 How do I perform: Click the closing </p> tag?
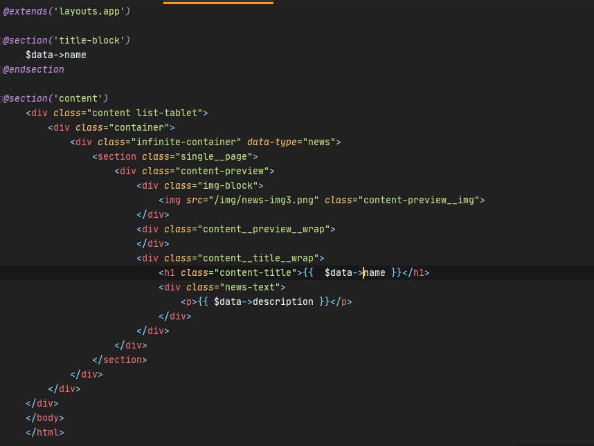[341, 302]
